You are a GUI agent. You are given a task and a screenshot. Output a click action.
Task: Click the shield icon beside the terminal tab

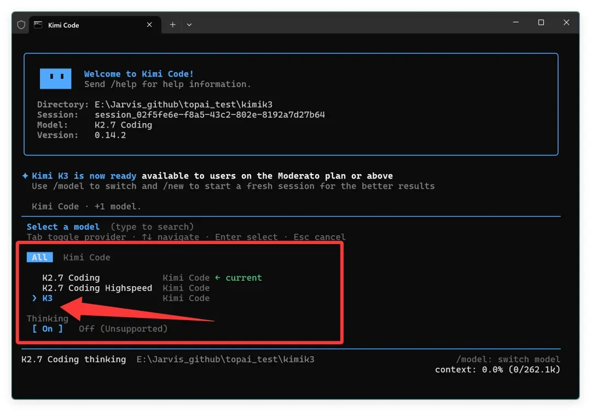click(21, 25)
